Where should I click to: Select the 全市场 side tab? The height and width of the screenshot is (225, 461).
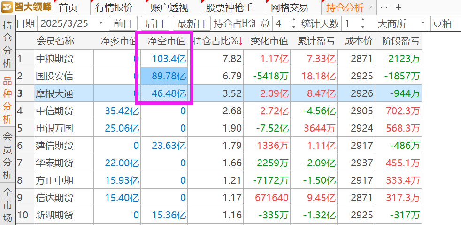tap(8, 205)
